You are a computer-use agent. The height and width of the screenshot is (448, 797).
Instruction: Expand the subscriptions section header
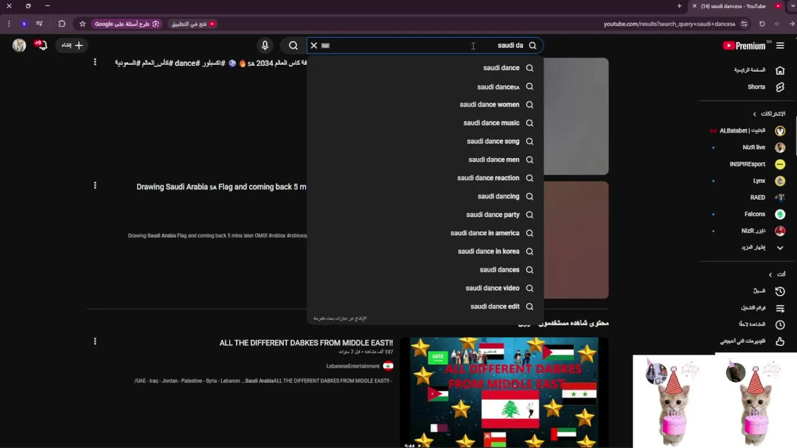click(x=769, y=114)
